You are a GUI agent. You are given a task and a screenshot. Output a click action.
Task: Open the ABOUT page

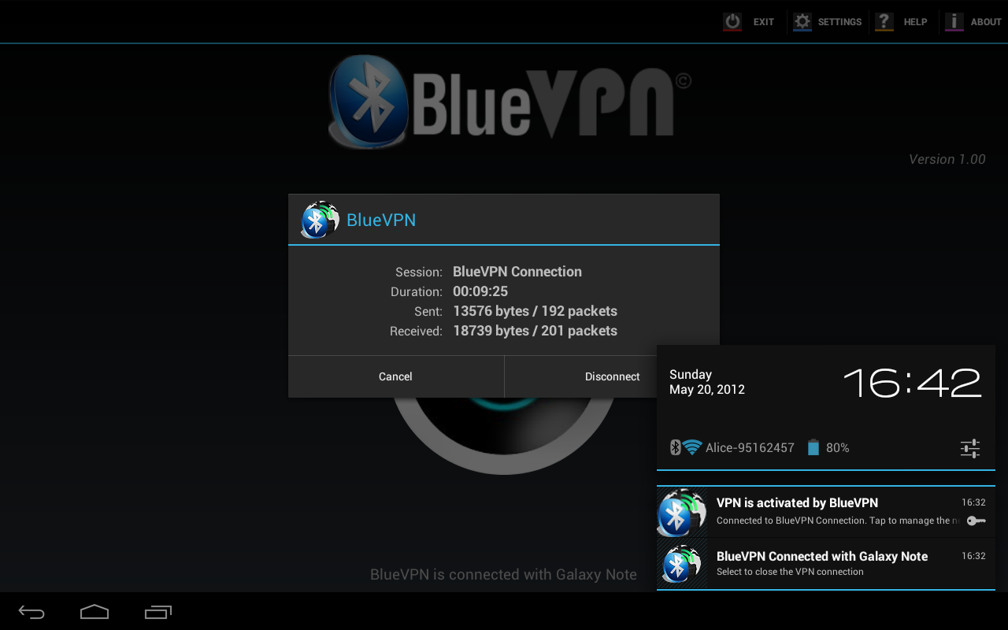[973, 21]
